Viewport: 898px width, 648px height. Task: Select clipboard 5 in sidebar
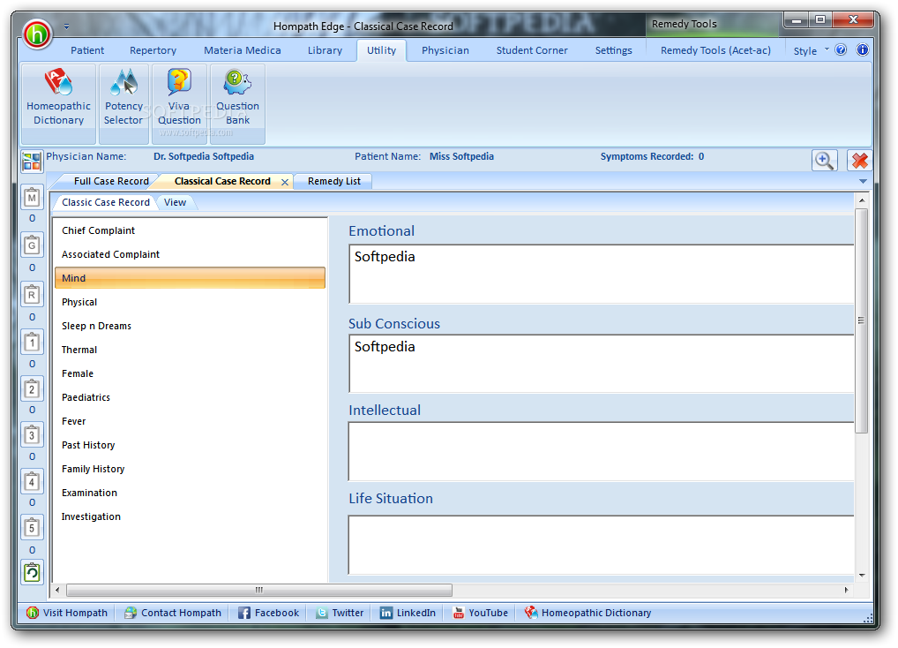tap(32, 528)
